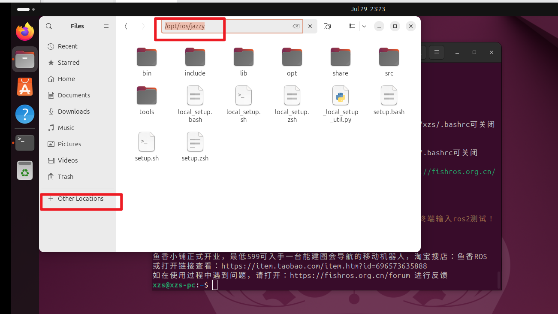The width and height of the screenshot is (558, 314).
Task: Open the src folder
Action: 389,61
